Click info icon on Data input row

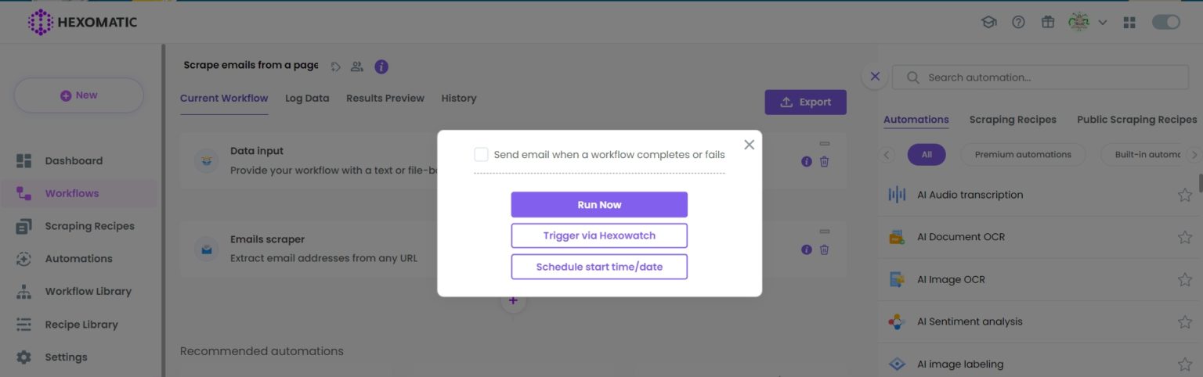pos(807,162)
